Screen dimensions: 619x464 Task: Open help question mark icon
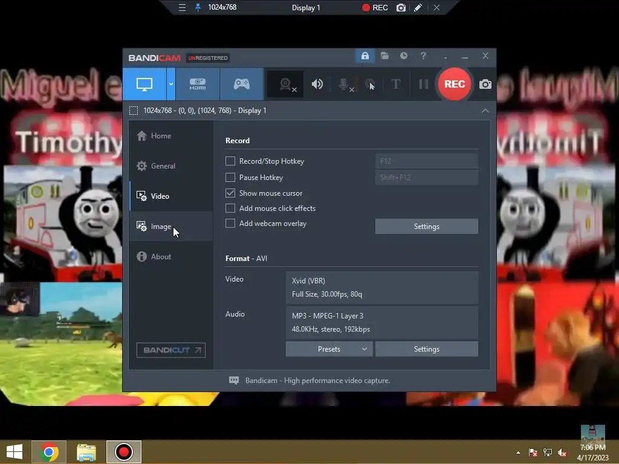(423, 56)
